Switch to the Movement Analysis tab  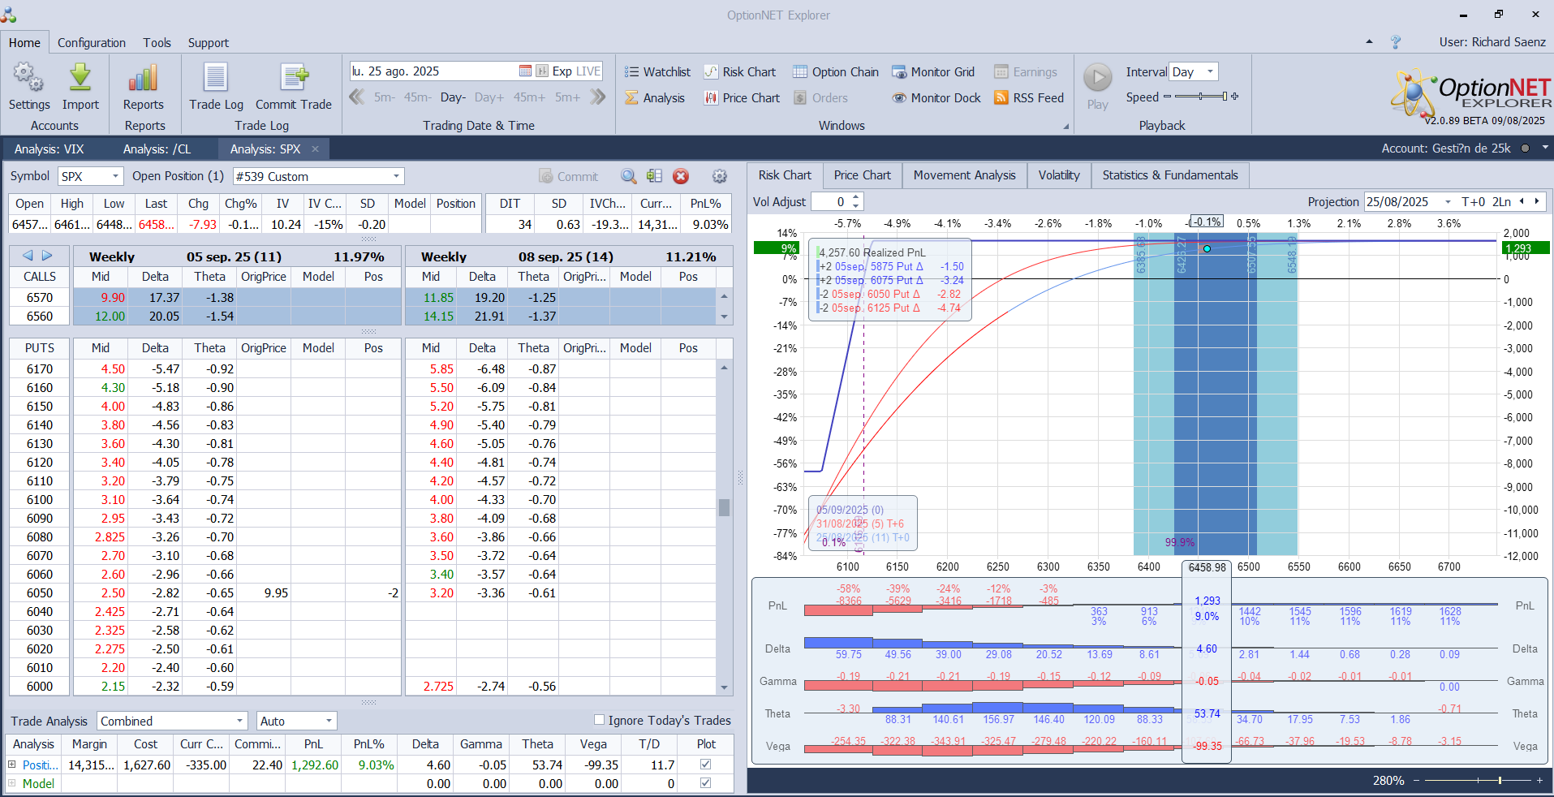pos(964,175)
